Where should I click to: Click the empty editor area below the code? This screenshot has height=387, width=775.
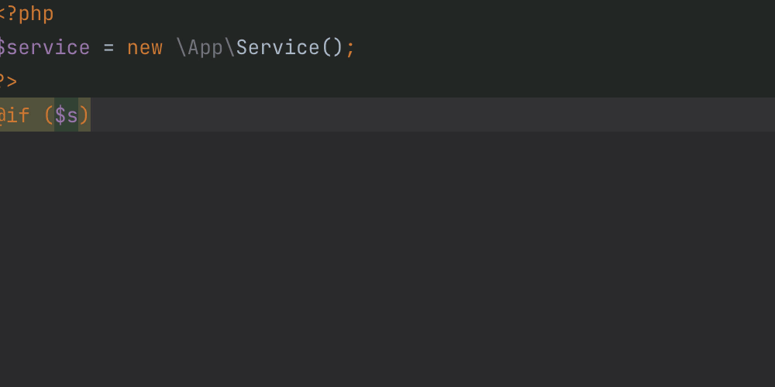coord(387,259)
